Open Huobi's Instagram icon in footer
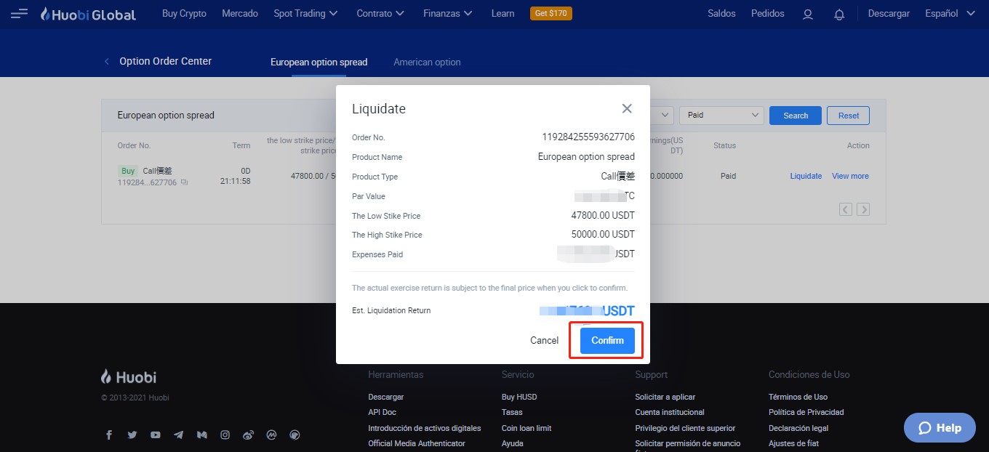 pyautogui.click(x=225, y=435)
